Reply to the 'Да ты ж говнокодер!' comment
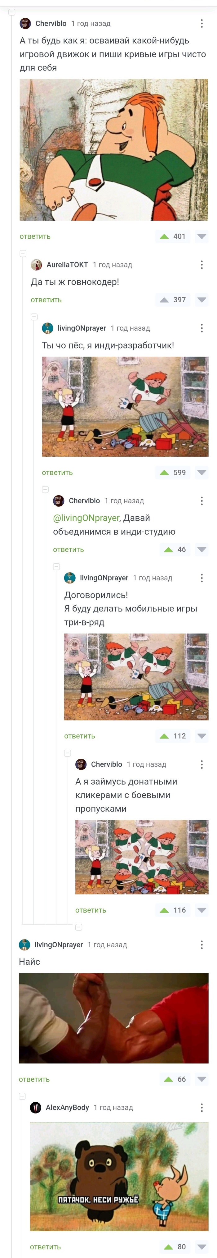 pos(46,300)
